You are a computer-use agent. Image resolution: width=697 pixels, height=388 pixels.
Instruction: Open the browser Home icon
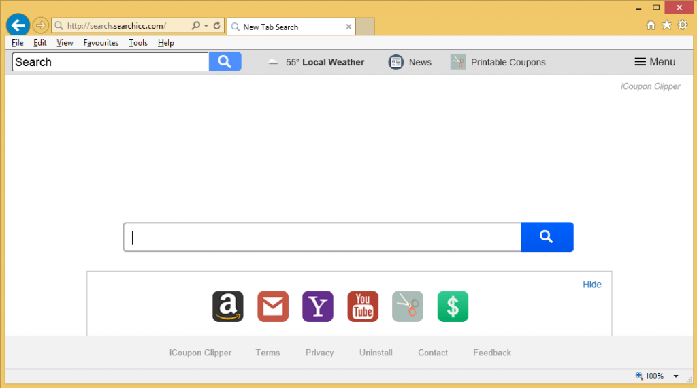[x=651, y=25]
